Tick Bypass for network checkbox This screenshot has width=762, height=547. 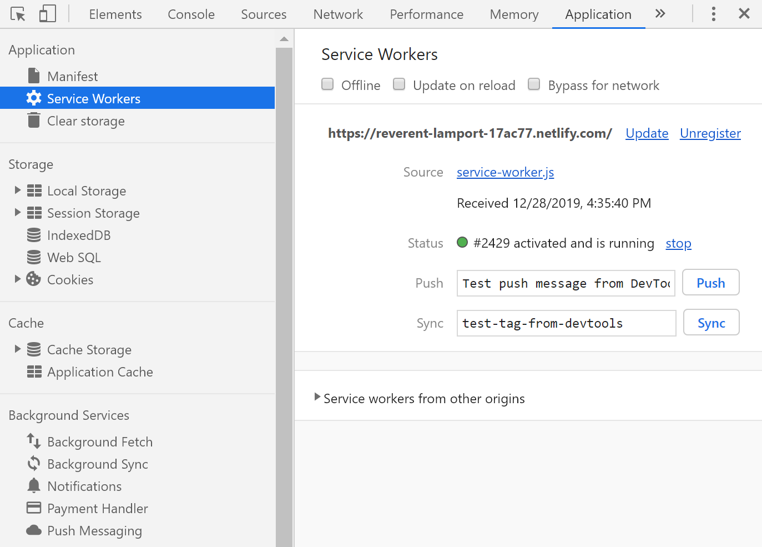pyautogui.click(x=534, y=84)
